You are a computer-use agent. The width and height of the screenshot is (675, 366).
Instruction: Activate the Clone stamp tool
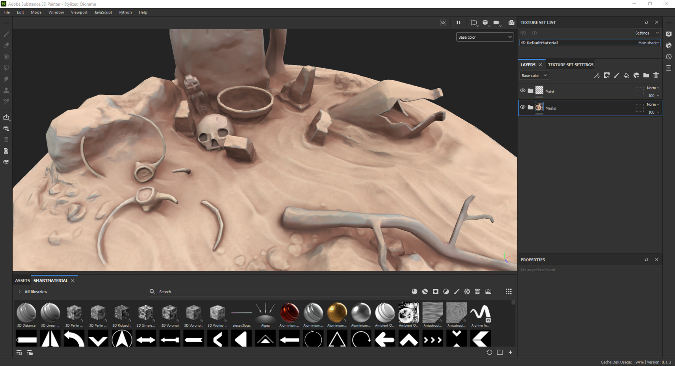6,90
